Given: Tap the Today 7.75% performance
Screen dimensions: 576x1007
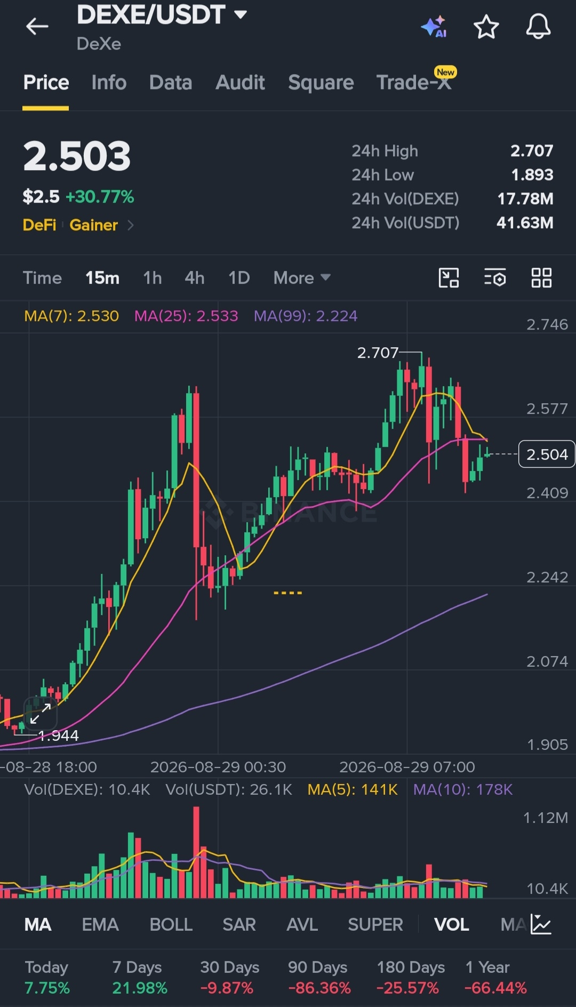Looking at the screenshot, I should [x=47, y=978].
